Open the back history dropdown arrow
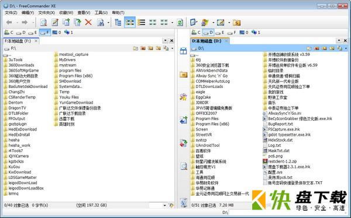Viewport: 351px width, 218px height. (x=17, y=23)
